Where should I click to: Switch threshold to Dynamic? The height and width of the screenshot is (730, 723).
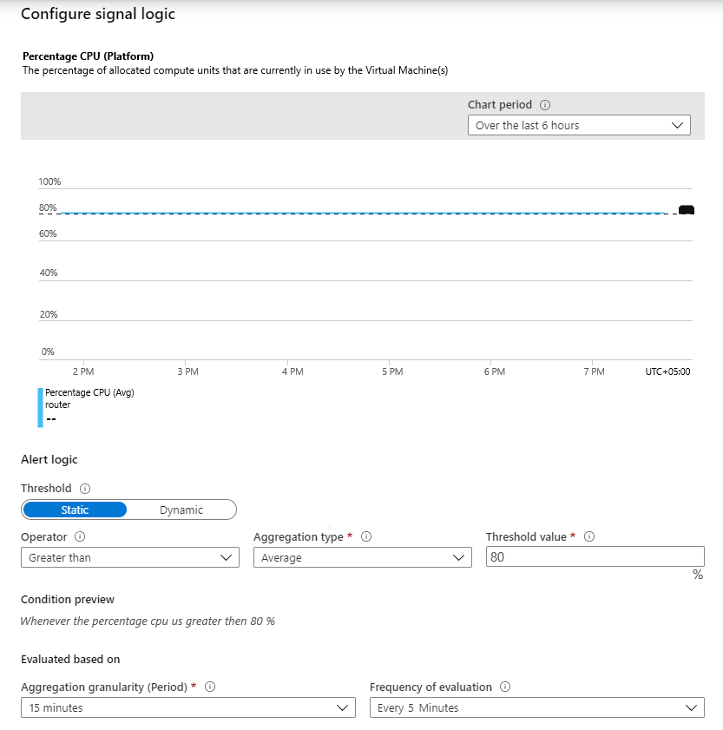[181, 510]
